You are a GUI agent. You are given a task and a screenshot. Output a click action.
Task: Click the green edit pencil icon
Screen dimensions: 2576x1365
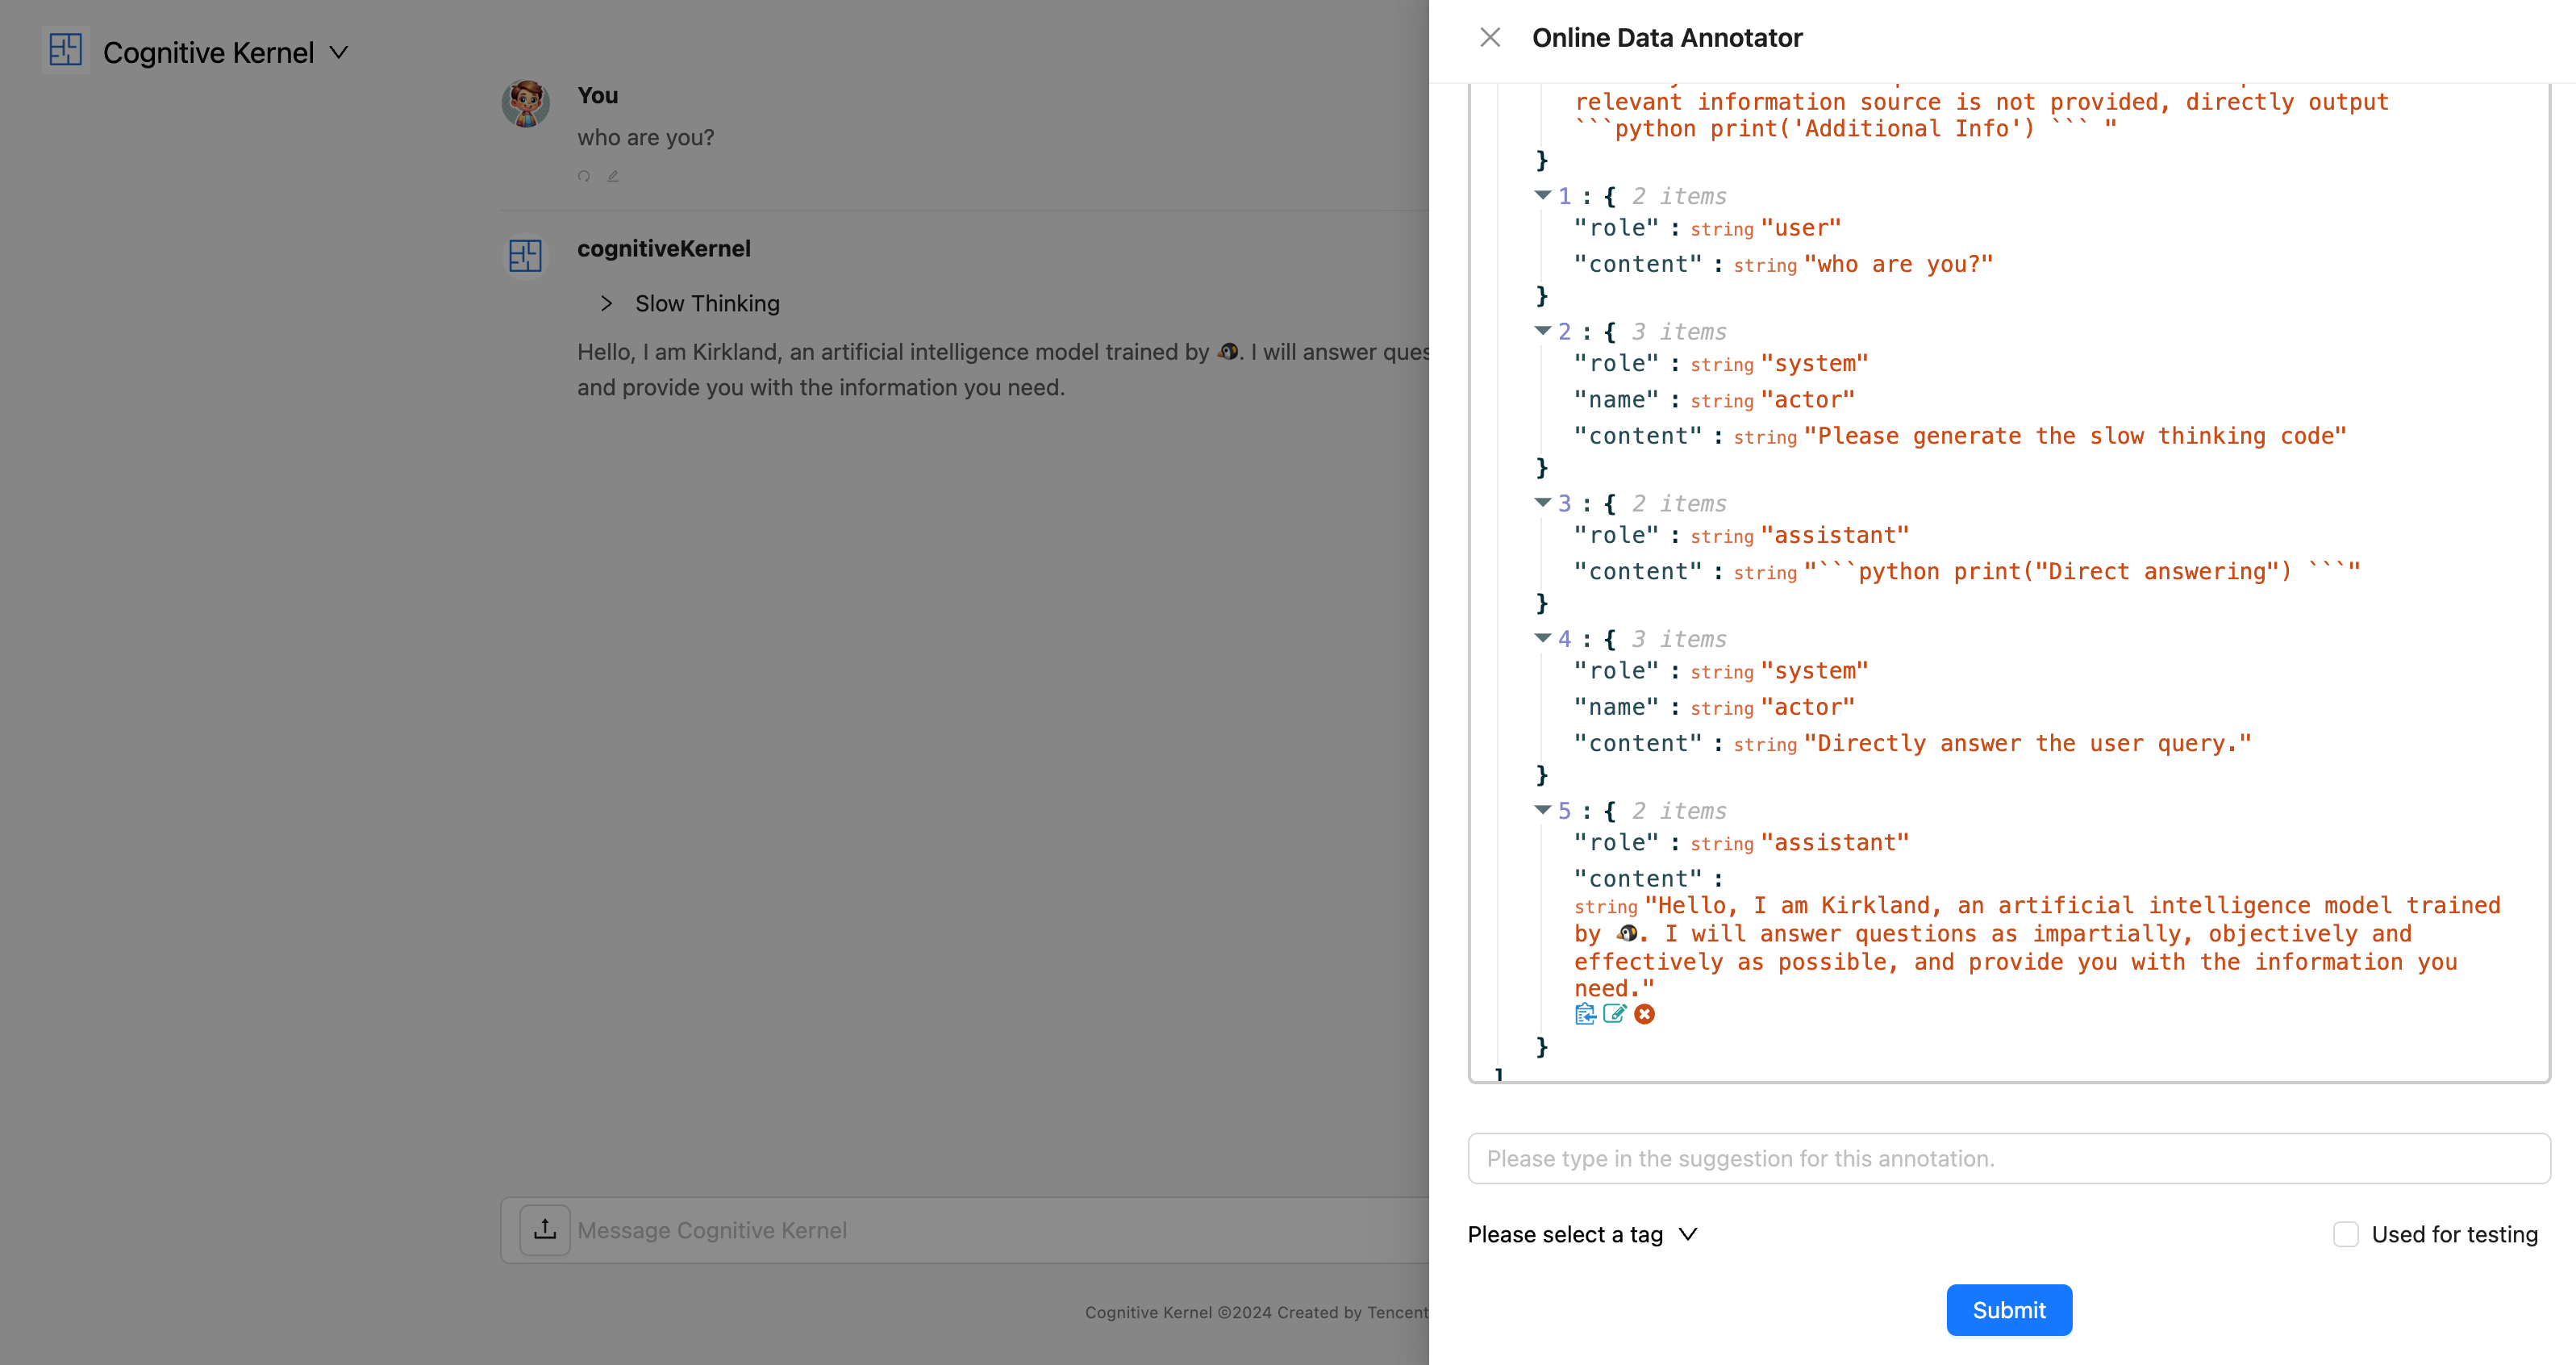[x=1614, y=1014]
